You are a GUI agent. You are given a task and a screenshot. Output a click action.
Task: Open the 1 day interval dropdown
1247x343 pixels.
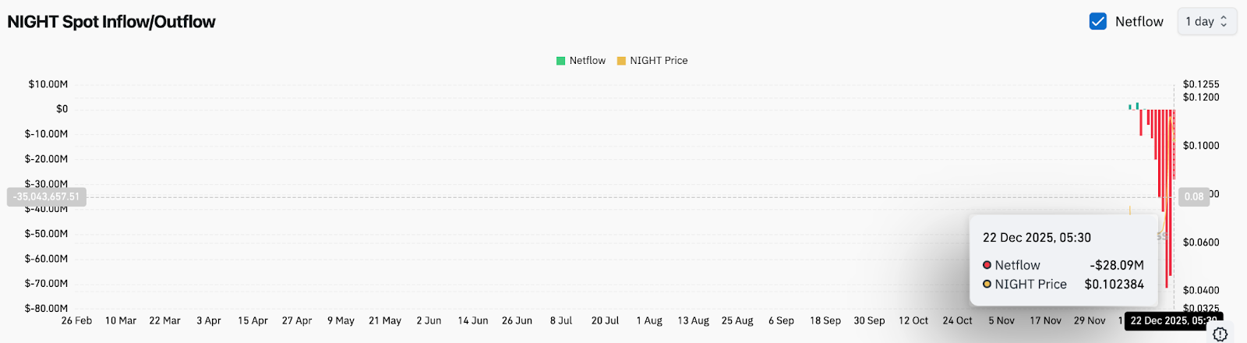click(1206, 22)
